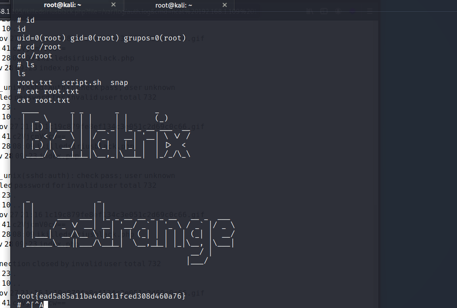Click 'snap' in the directory listing
This screenshot has height=308, width=457.
[119, 83]
